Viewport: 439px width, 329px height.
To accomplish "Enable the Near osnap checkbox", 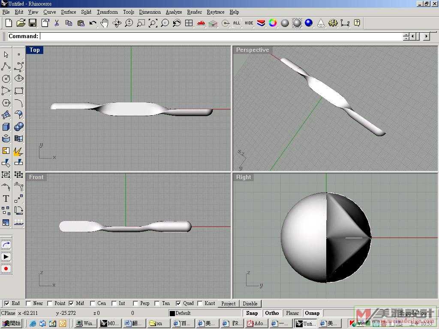I will [x=28, y=303].
